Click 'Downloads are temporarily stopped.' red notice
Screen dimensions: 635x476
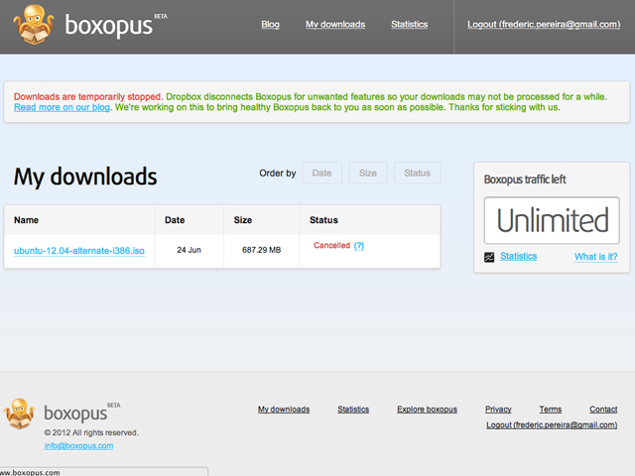click(88, 97)
